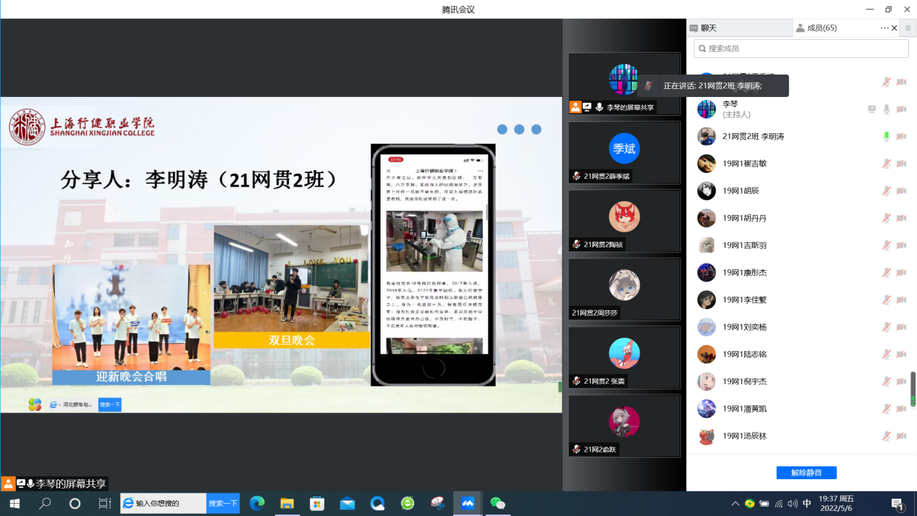Click the 搜索一下 button in taskbar

tap(223, 504)
